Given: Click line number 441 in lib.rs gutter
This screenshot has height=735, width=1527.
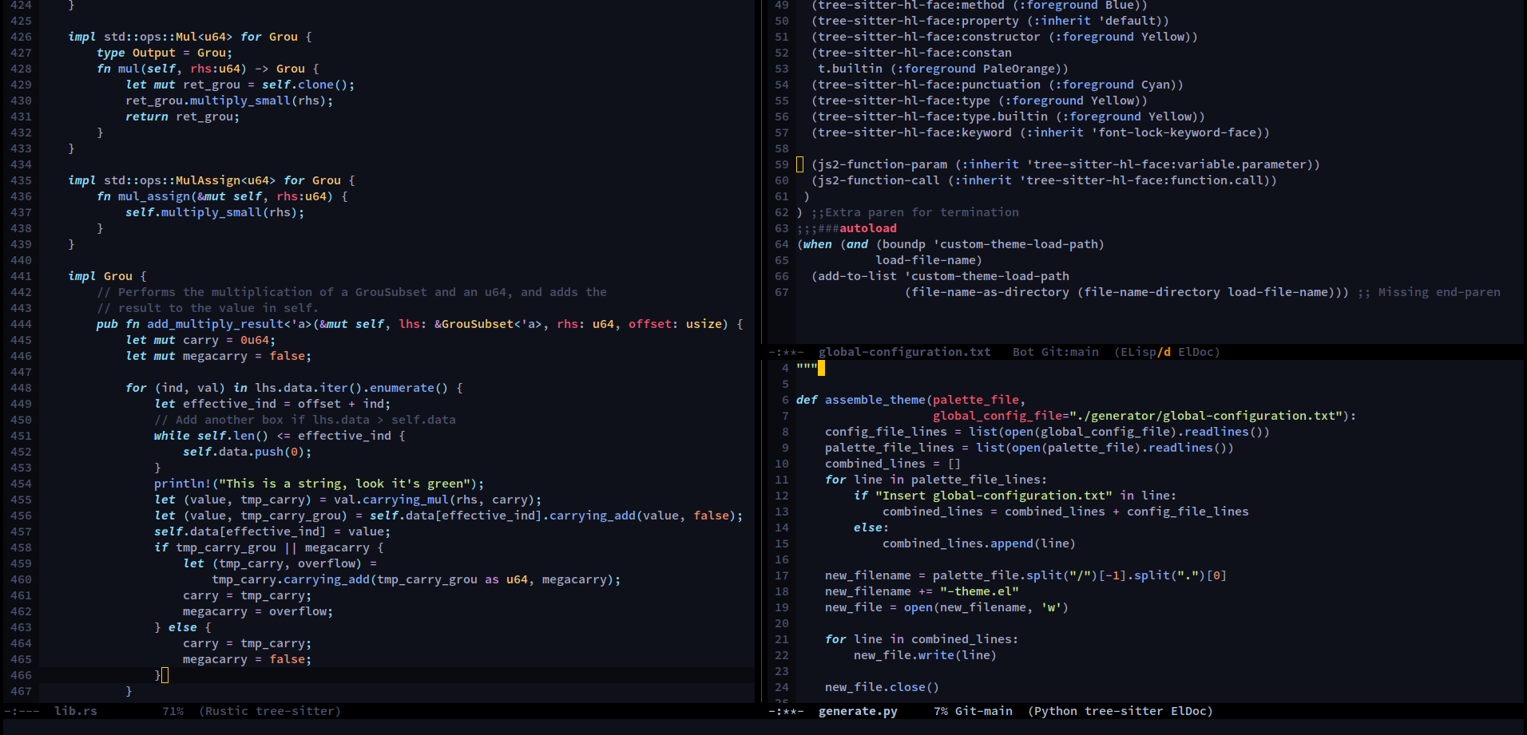Looking at the screenshot, I should (x=21, y=276).
